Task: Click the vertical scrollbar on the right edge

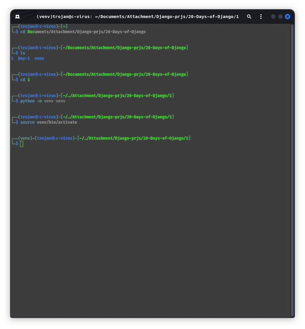Action: click(x=292, y=170)
